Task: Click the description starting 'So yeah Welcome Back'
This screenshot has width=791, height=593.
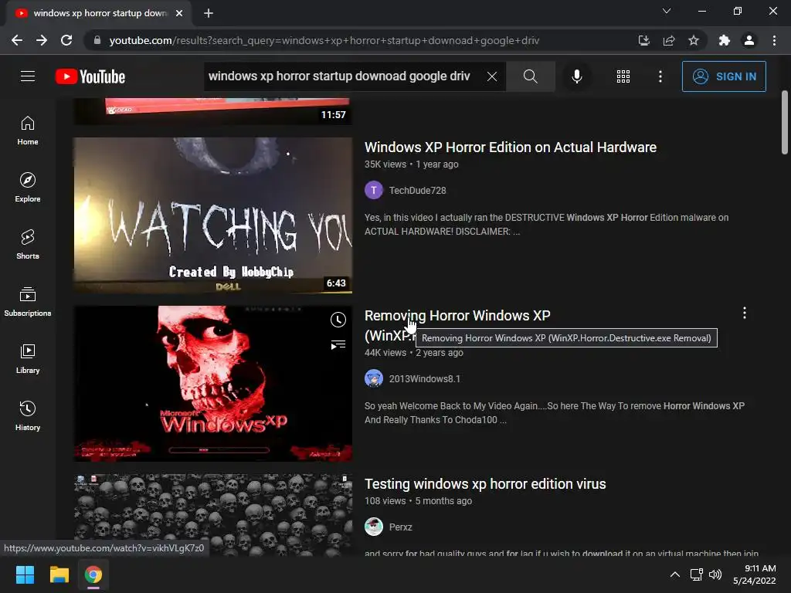Action: (555, 413)
